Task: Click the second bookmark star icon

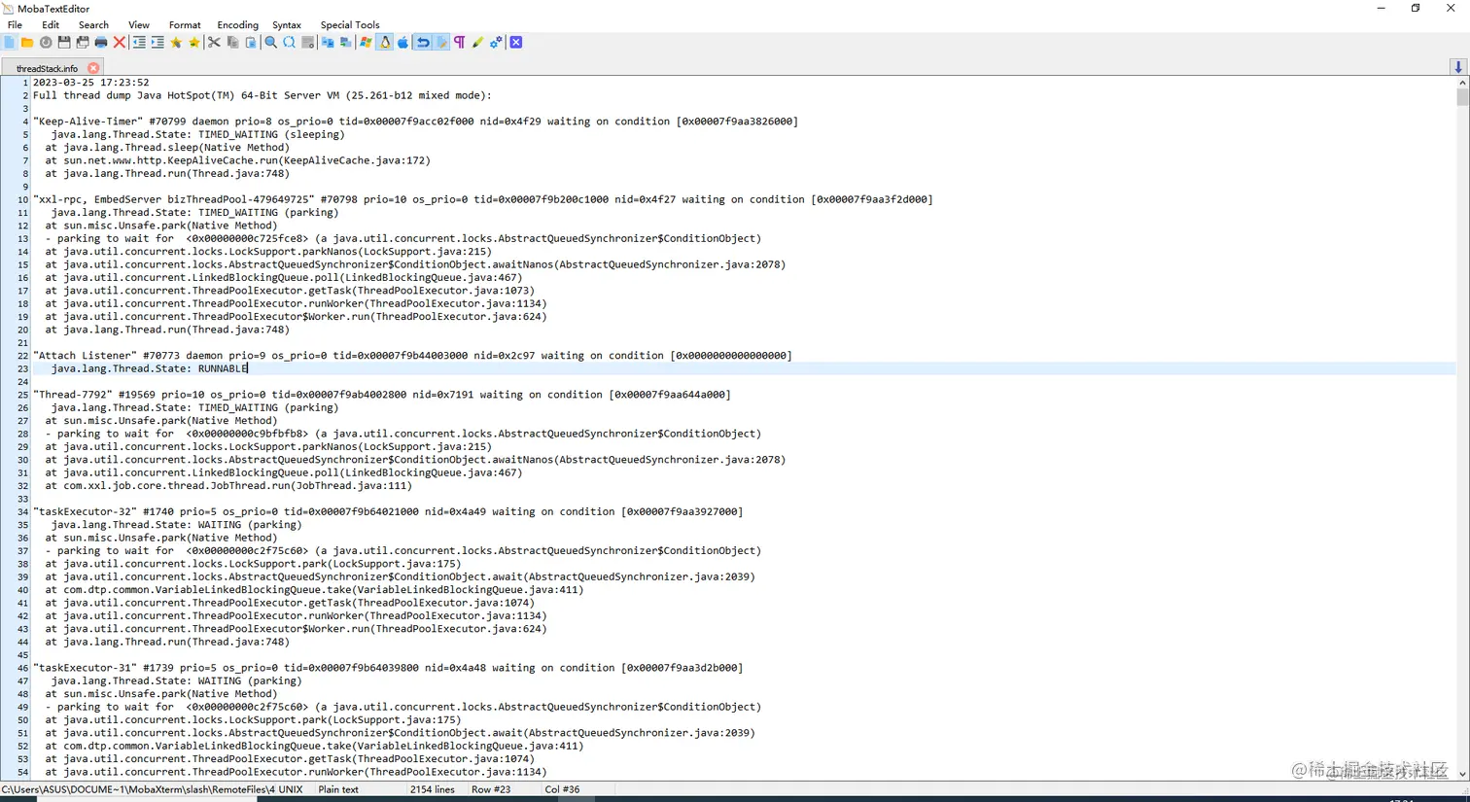Action: point(194,43)
